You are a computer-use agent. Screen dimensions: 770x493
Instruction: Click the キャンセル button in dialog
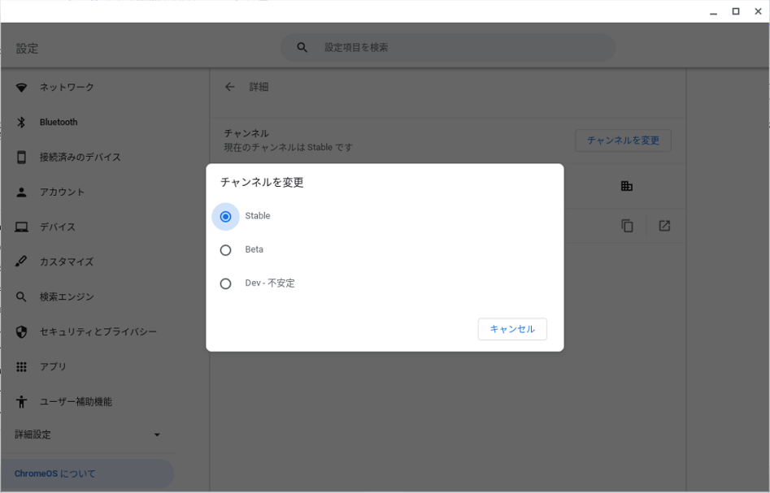tap(512, 329)
